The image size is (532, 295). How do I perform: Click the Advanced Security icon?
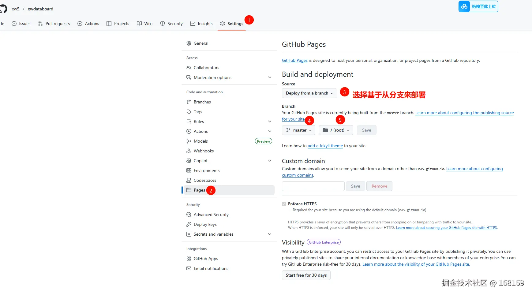pyautogui.click(x=189, y=215)
